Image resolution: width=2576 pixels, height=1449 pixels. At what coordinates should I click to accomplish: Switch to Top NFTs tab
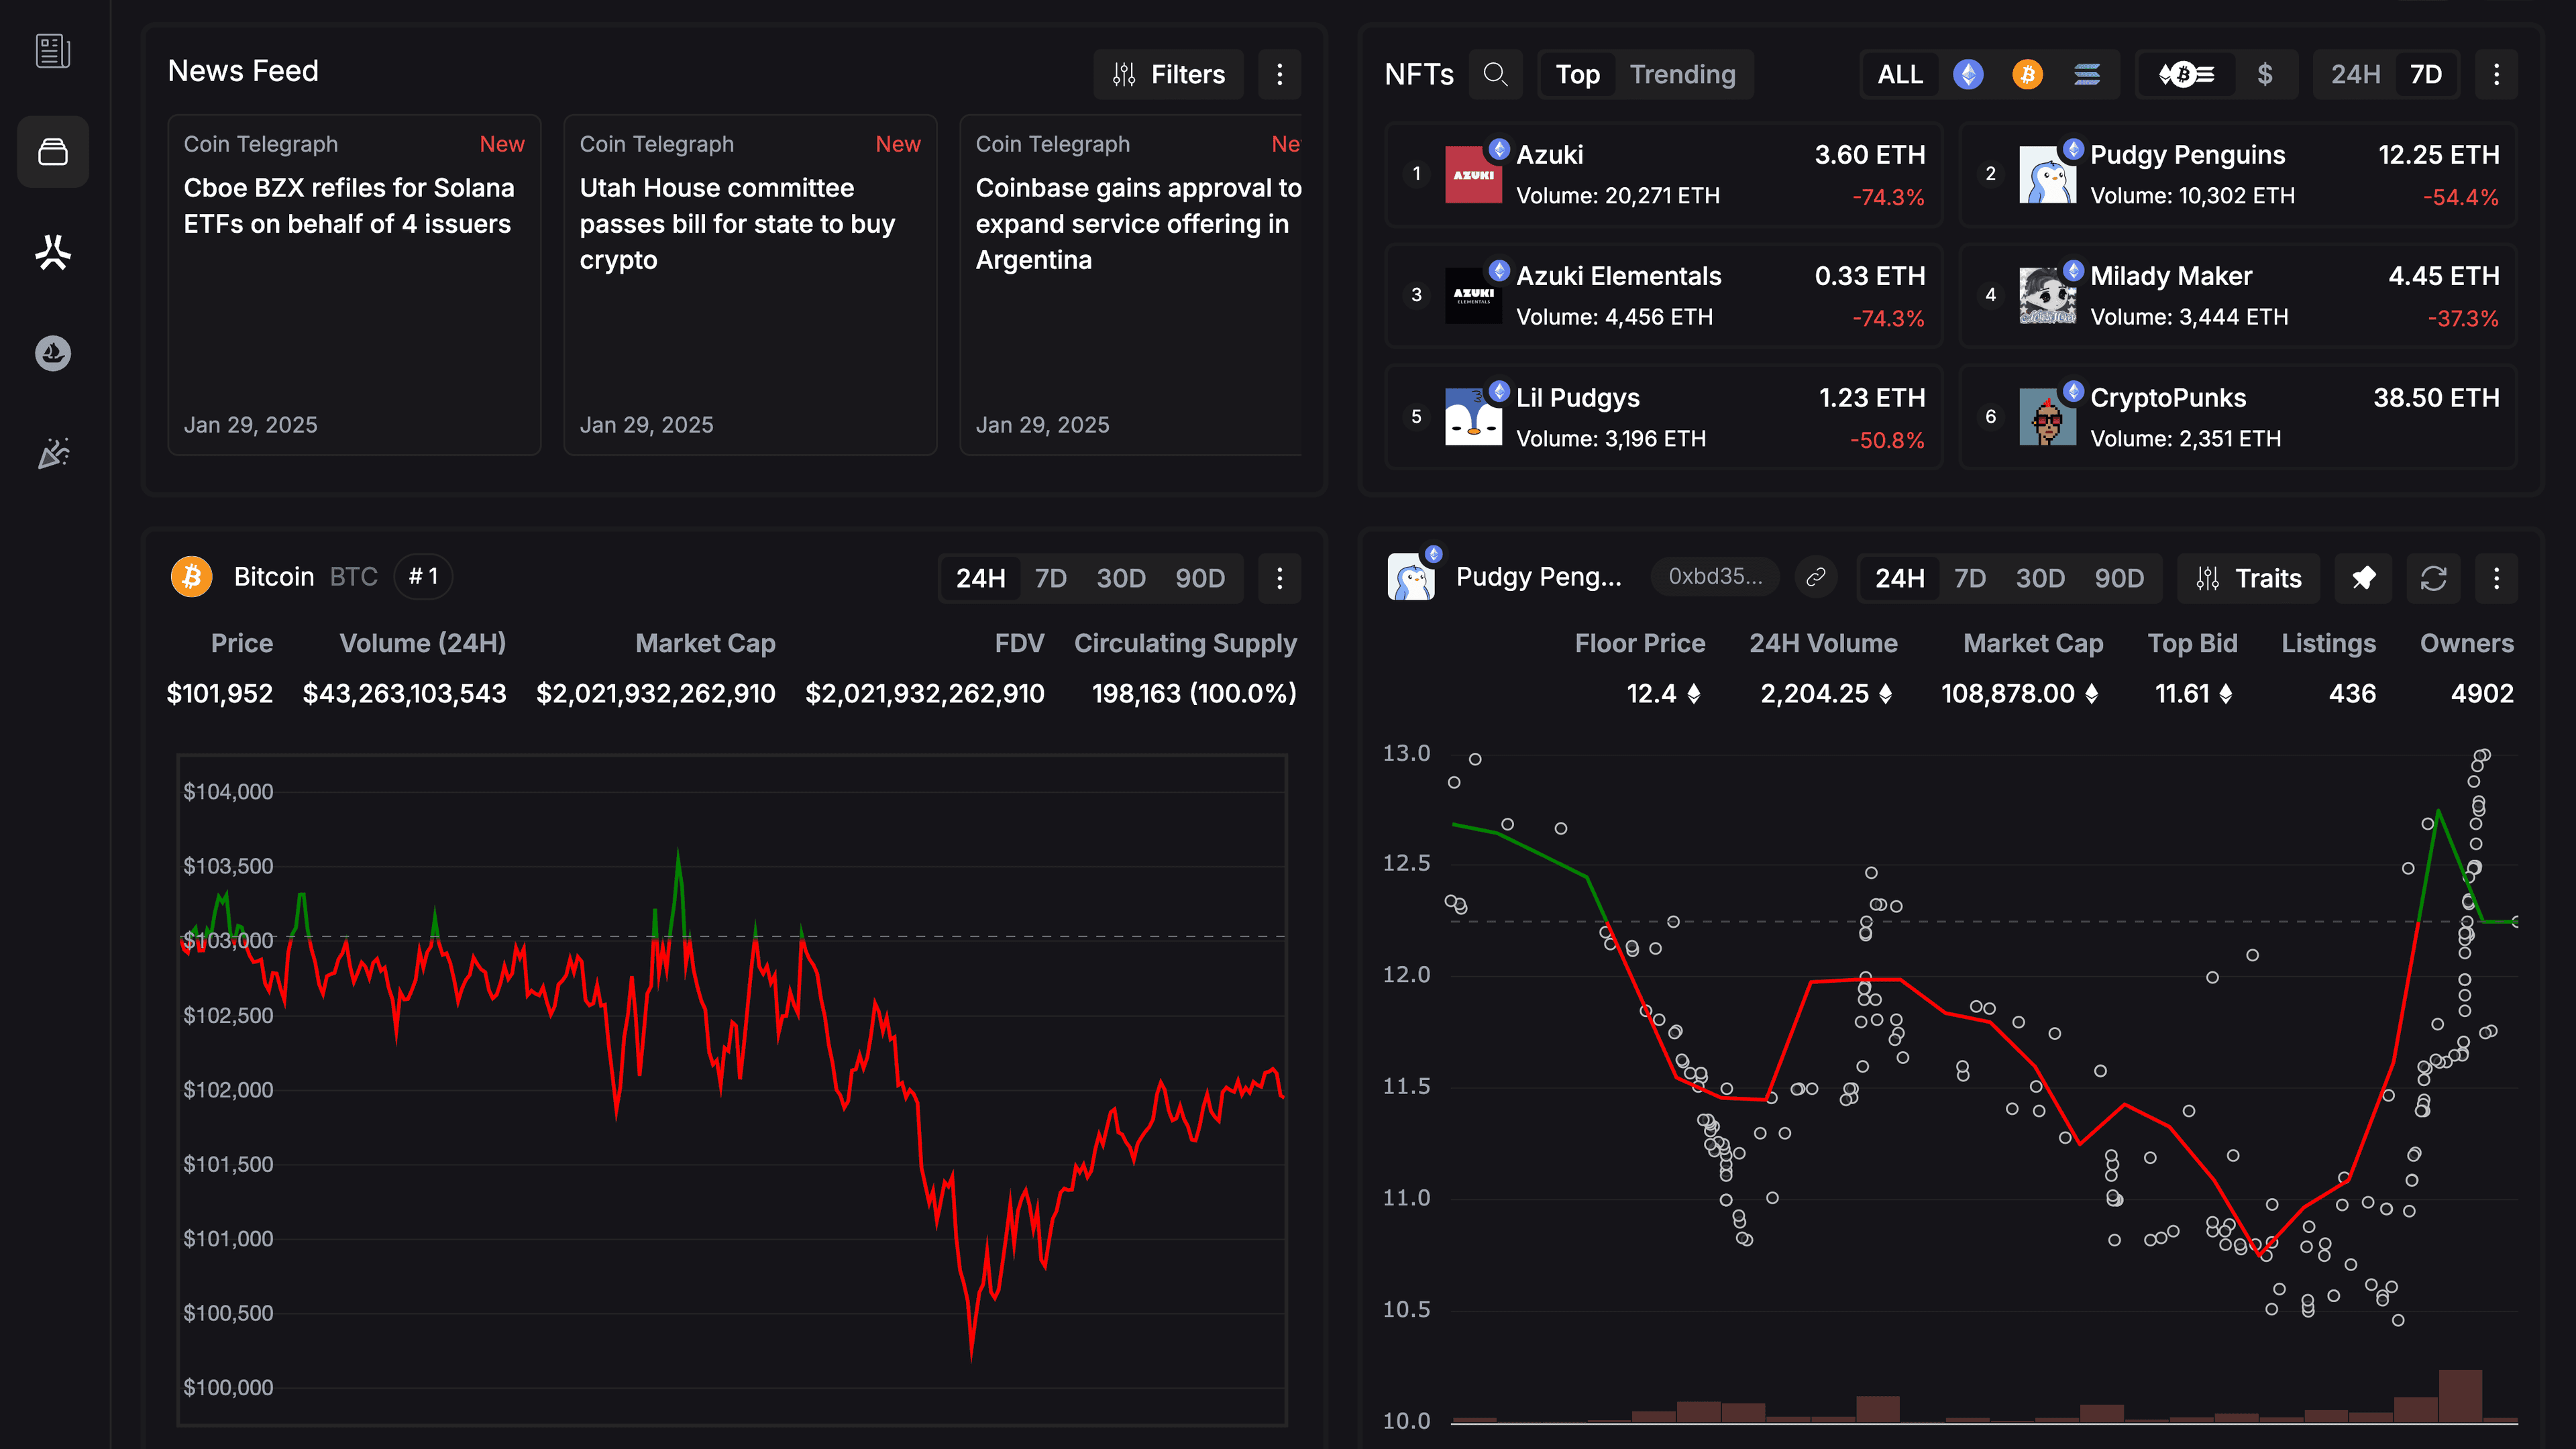tap(1577, 74)
